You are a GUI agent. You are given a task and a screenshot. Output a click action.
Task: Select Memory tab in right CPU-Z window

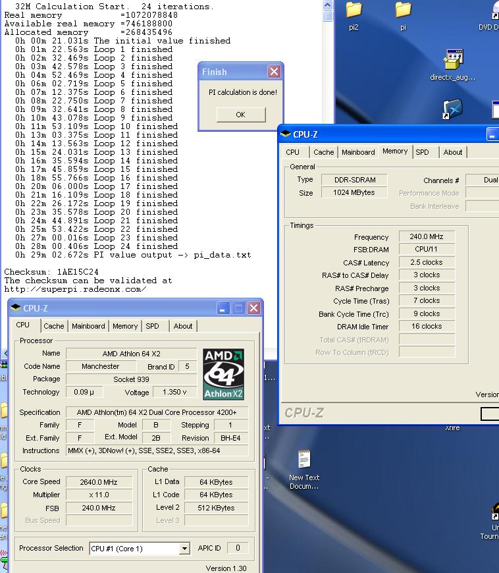(x=395, y=151)
